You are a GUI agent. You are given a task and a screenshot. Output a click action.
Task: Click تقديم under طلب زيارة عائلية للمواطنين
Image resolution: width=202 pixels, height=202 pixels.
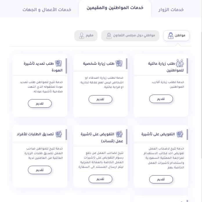tap(161, 99)
